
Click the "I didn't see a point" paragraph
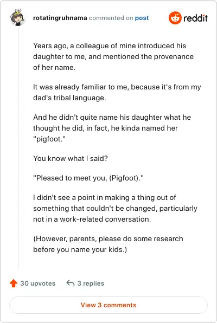coord(116,208)
